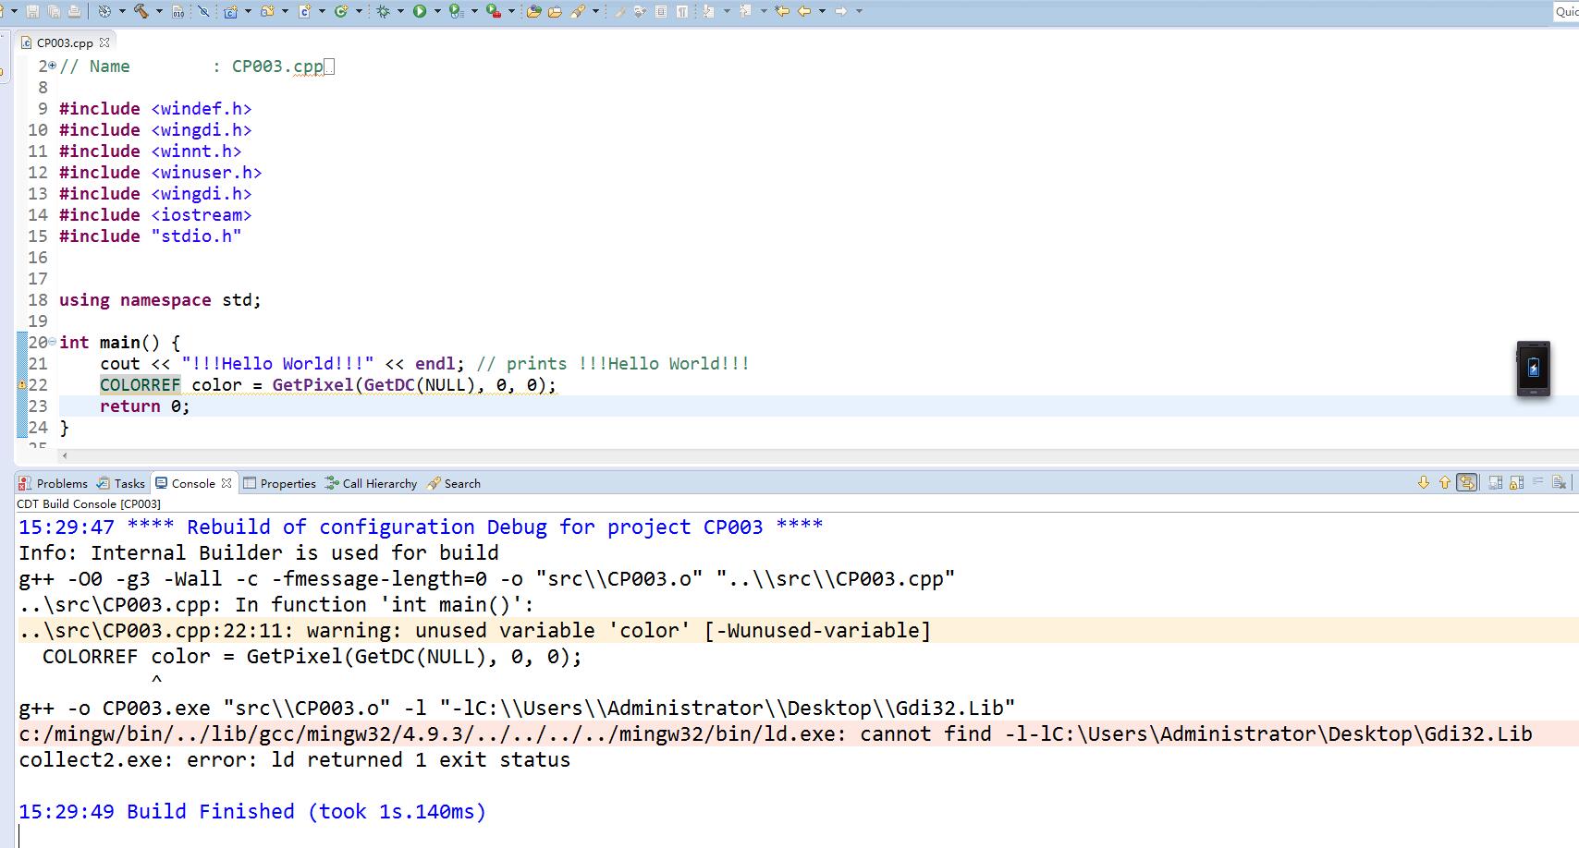This screenshot has height=848, width=1579.
Task: Open the Back history dropdown arrow
Action: click(x=822, y=11)
